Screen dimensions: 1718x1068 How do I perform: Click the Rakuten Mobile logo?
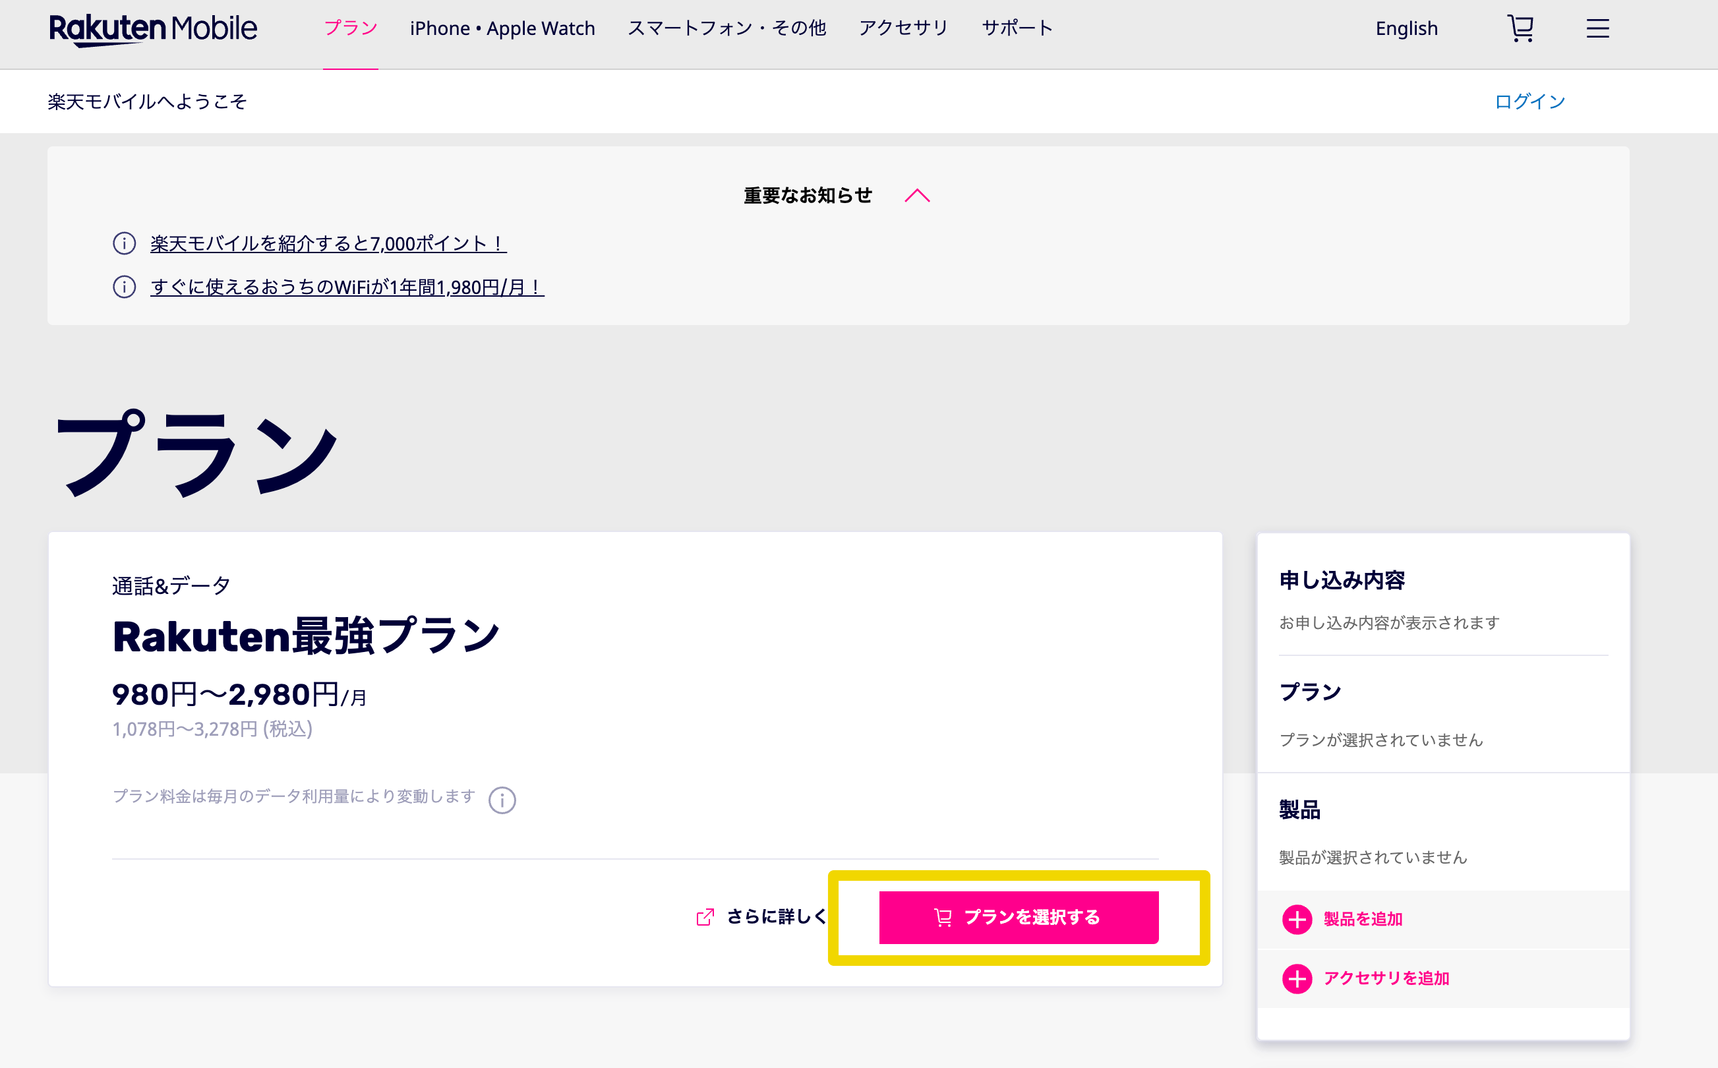tap(153, 30)
